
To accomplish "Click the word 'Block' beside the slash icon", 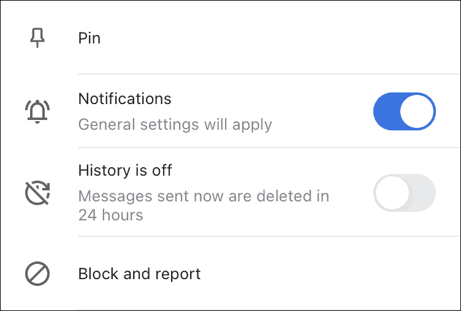I will [99, 274].
